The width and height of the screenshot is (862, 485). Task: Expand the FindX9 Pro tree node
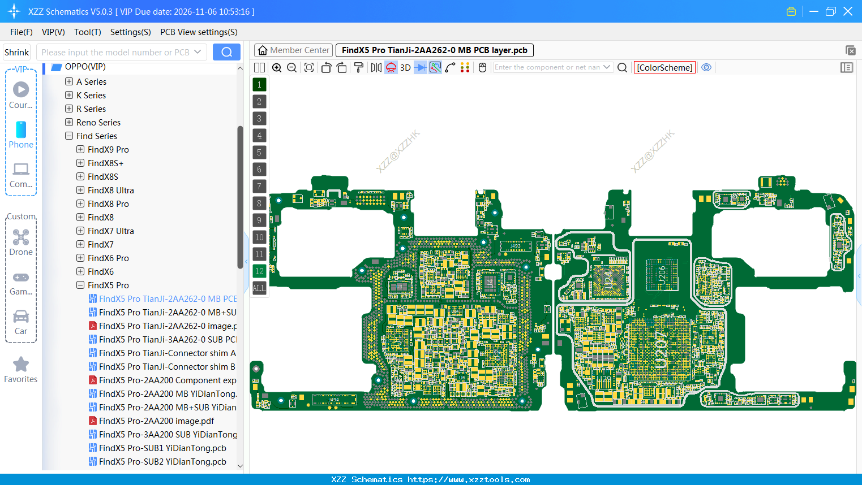[x=80, y=149]
